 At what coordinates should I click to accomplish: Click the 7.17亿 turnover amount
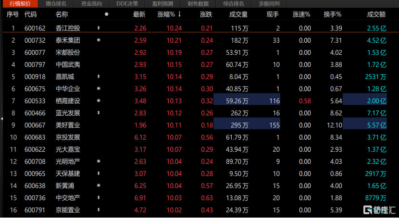376,113
